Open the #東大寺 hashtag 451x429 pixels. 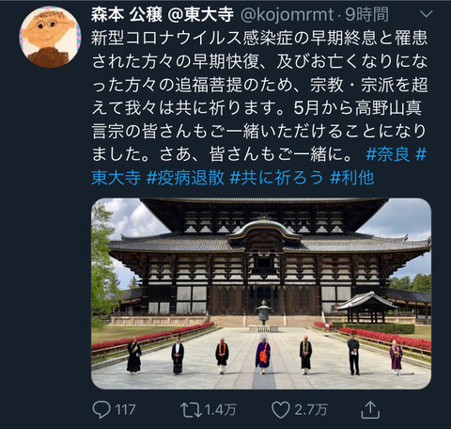[117, 178]
